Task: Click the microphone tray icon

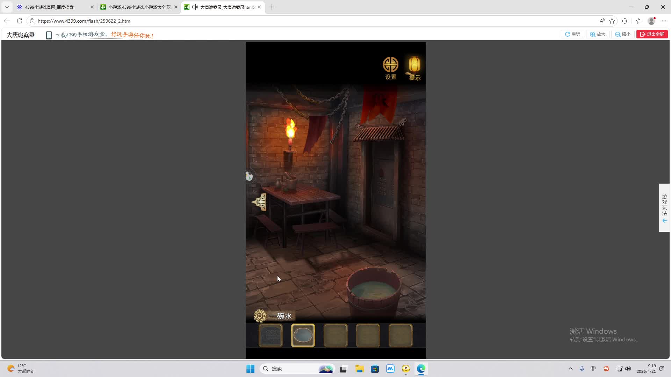Action: pos(582,369)
